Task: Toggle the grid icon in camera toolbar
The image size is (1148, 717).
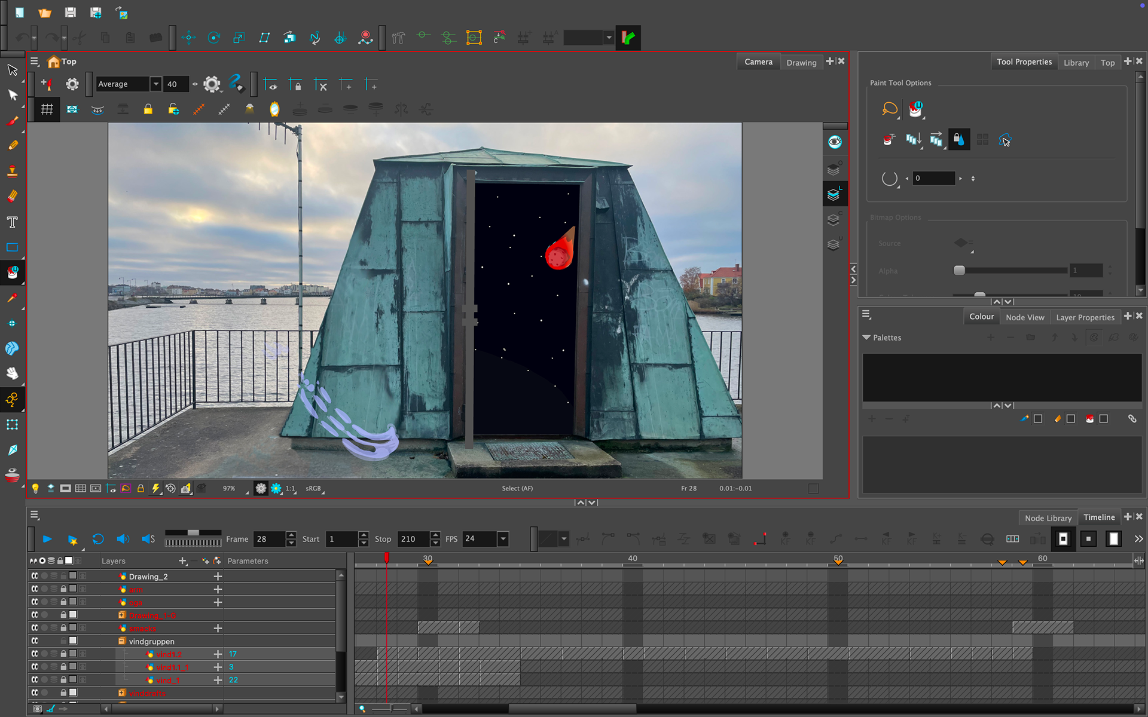Action: [47, 109]
